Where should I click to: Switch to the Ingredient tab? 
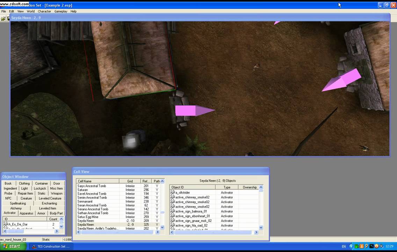(10, 188)
